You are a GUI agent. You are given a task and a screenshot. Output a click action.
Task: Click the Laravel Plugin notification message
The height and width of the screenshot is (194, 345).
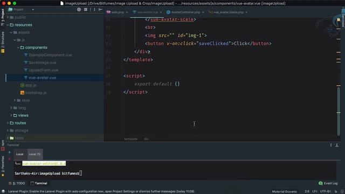tap(101, 191)
